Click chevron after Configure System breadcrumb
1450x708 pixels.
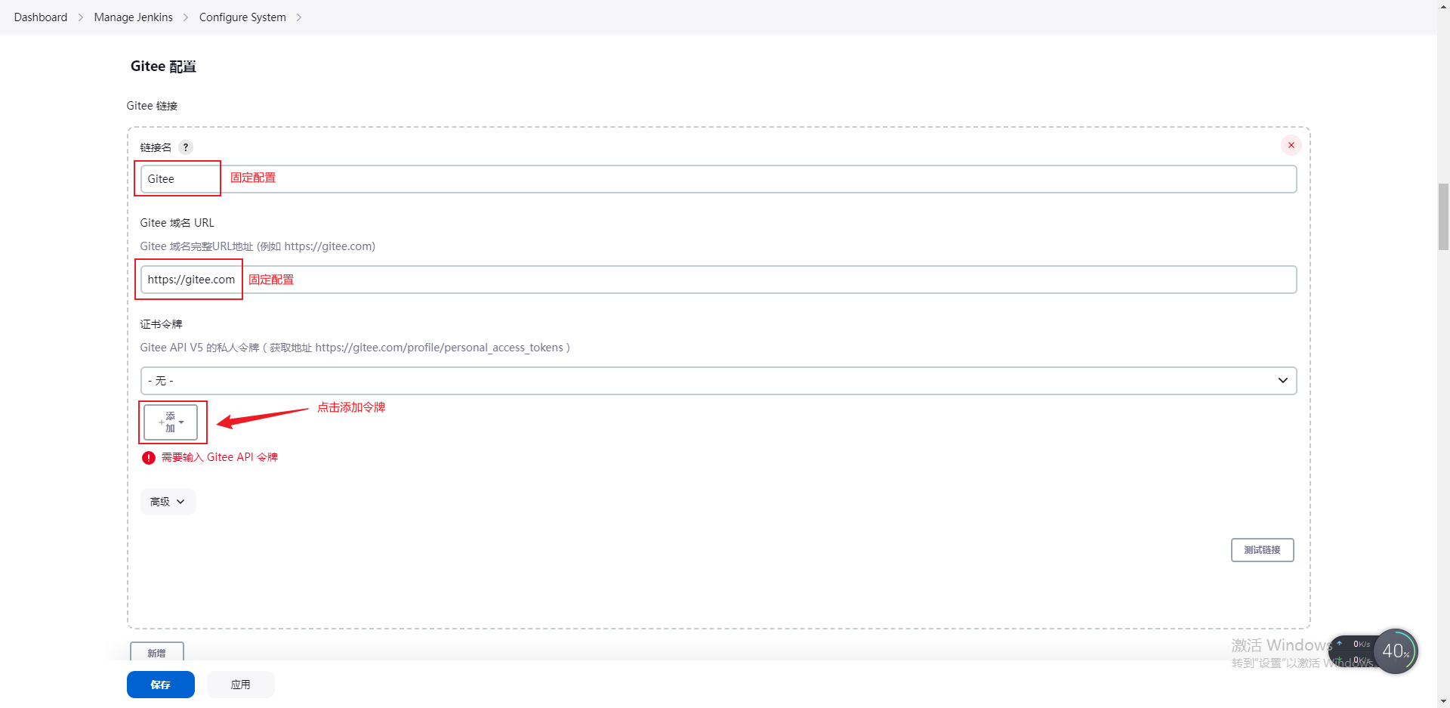tap(299, 17)
